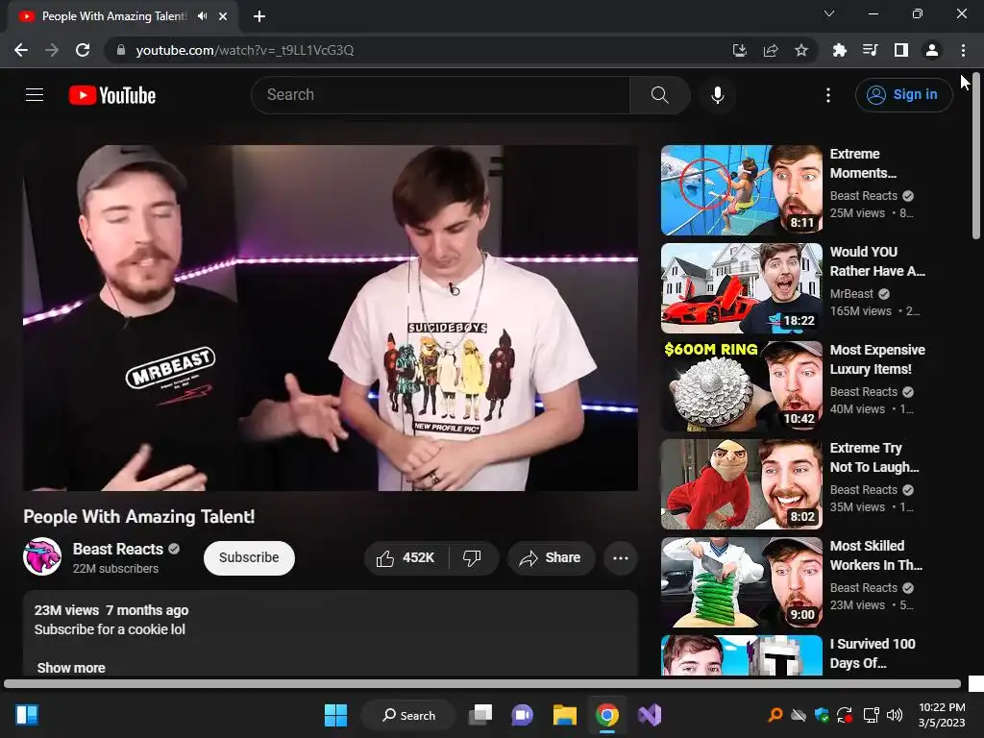The height and width of the screenshot is (738, 984).
Task: Open Teams Chat taskbar icon
Action: click(522, 715)
